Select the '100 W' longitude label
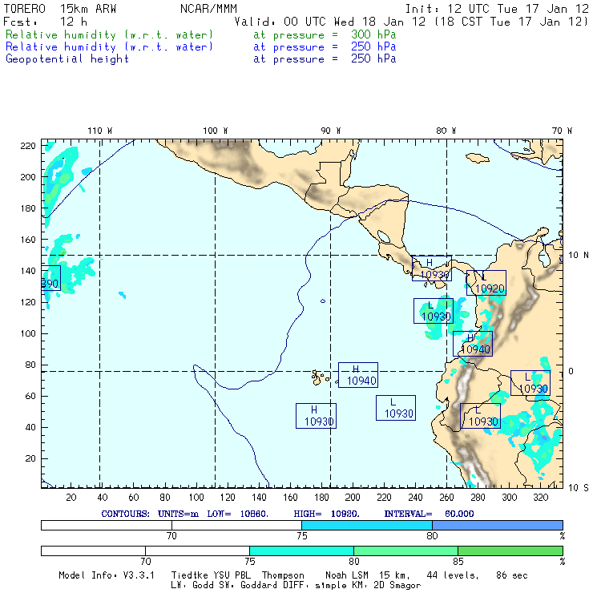The width and height of the screenshot is (593, 593). 216,131
